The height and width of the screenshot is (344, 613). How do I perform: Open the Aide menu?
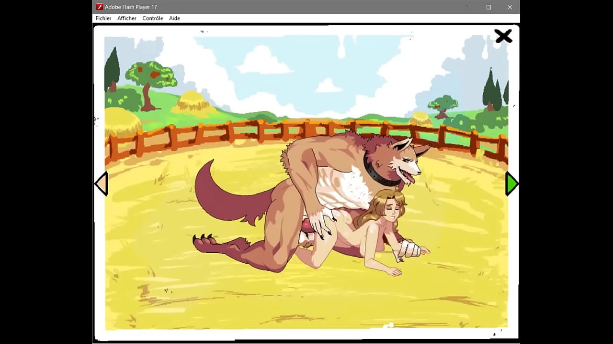point(174,18)
